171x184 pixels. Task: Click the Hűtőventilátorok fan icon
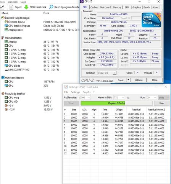3,77
